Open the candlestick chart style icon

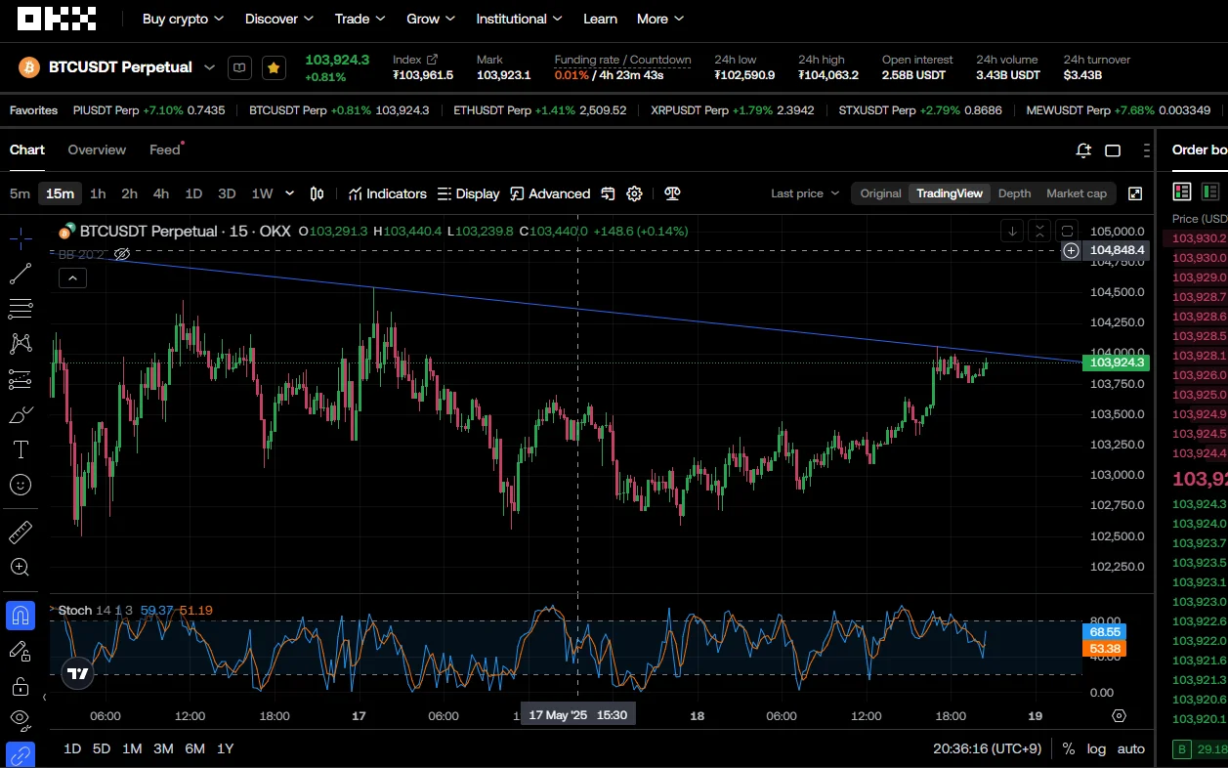[x=317, y=193]
